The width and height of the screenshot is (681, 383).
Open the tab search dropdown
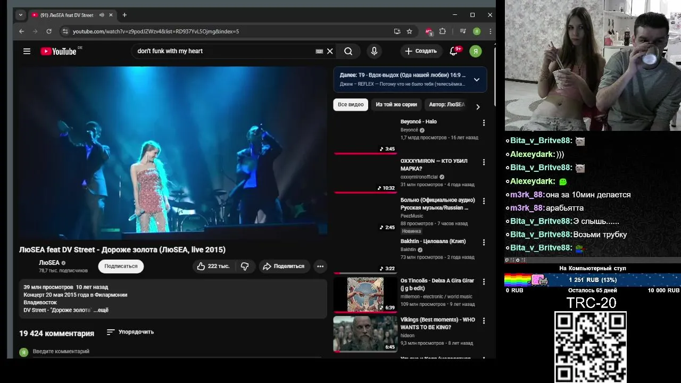coord(21,15)
